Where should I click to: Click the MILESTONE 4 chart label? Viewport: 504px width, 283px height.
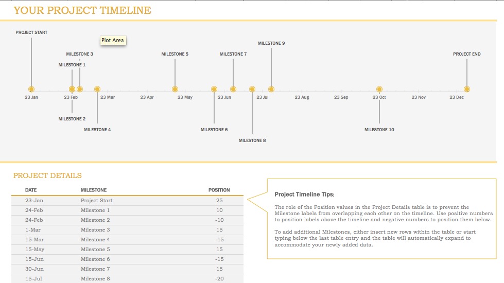(97, 130)
